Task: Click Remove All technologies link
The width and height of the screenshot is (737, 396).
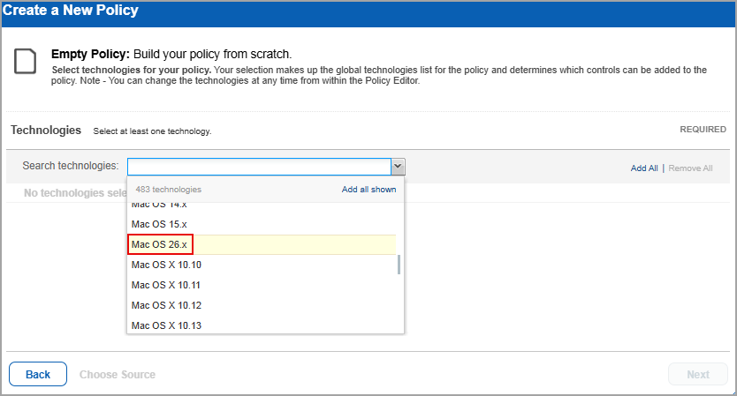Action: pos(690,168)
